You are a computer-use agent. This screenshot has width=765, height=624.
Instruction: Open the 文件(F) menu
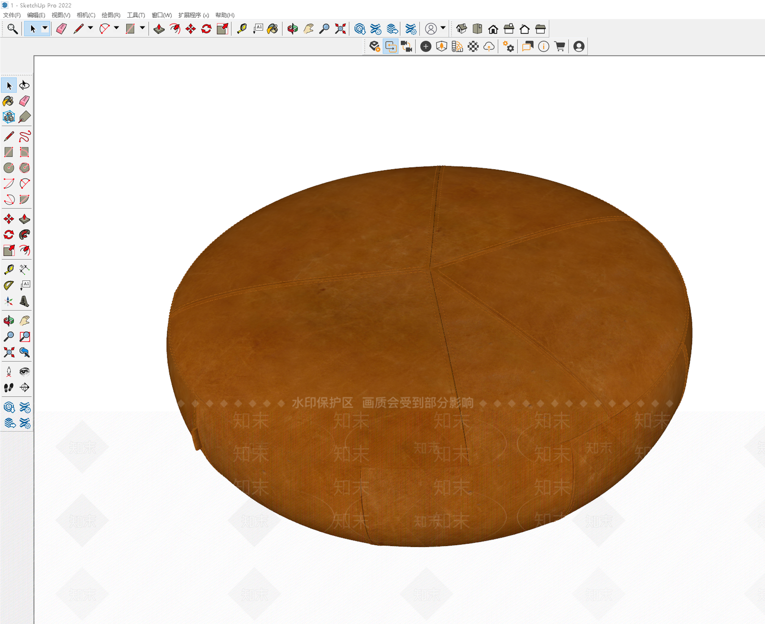[12, 15]
